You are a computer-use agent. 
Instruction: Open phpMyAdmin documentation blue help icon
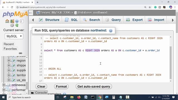pyautogui.click(x=17, y=21)
